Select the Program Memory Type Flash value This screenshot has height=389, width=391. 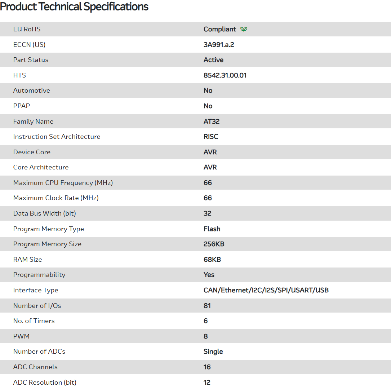click(212, 229)
